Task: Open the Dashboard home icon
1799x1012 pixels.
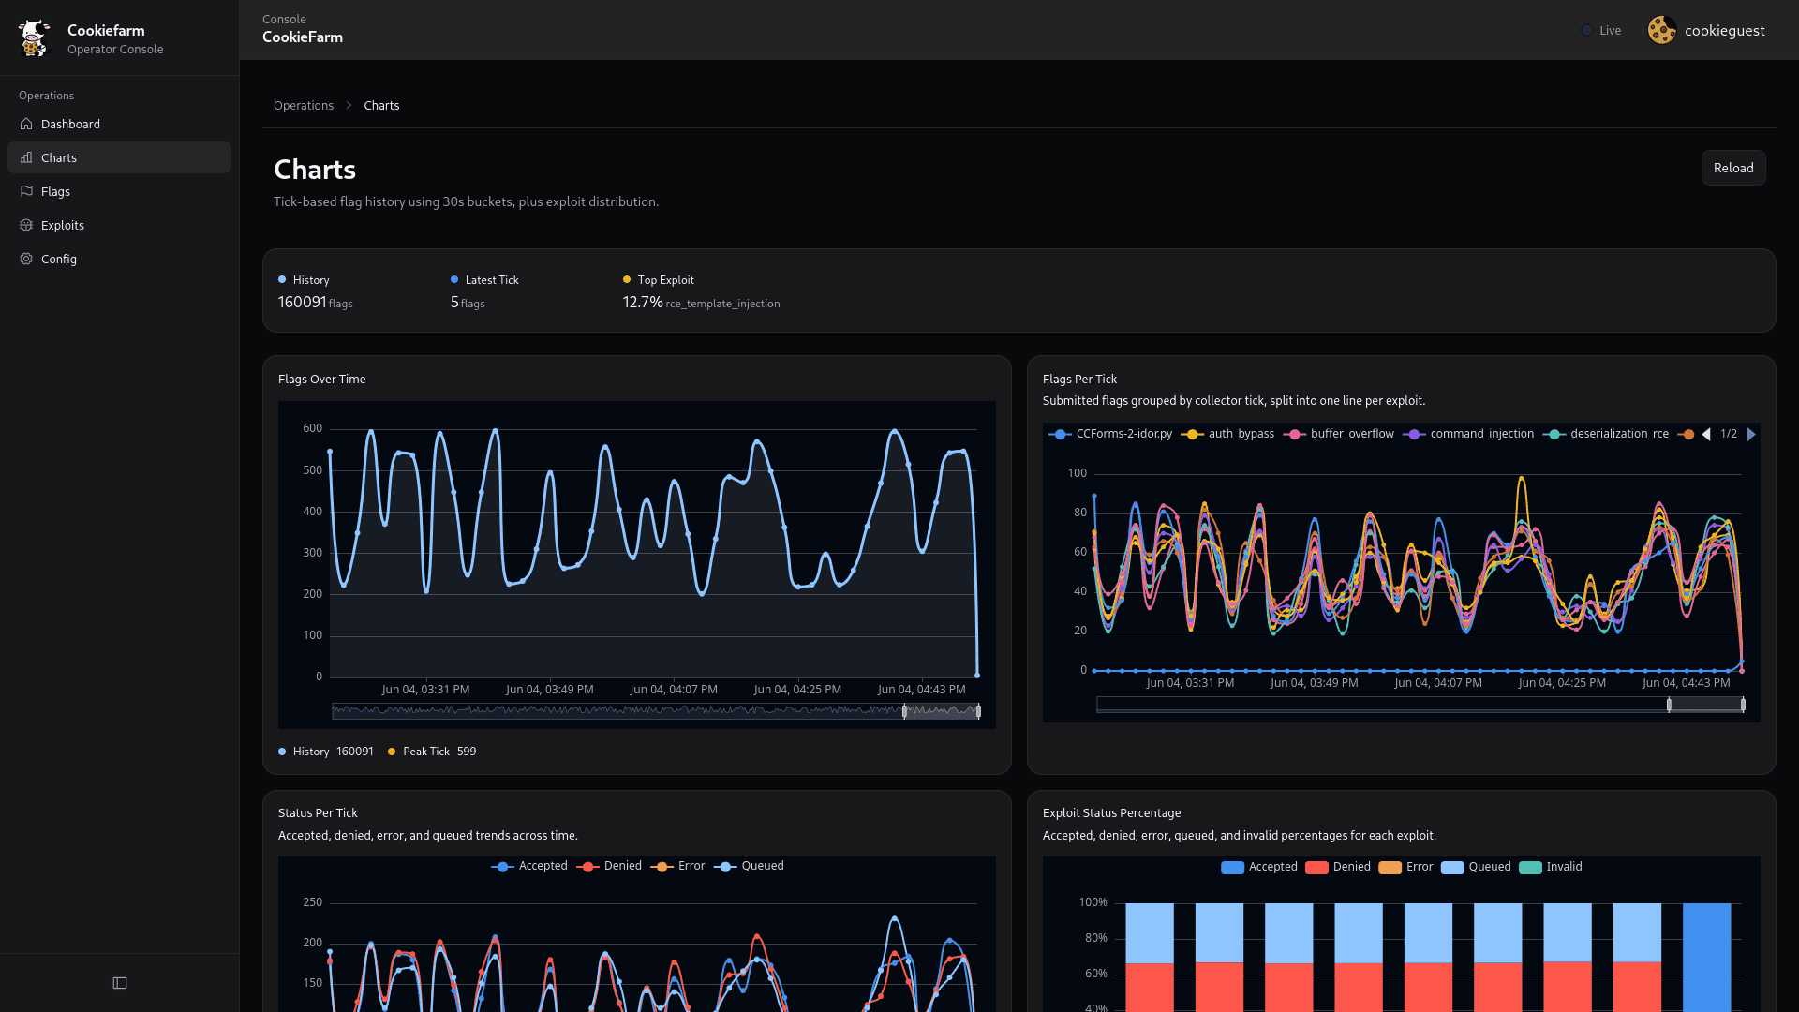Action: pyautogui.click(x=26, y=124)
